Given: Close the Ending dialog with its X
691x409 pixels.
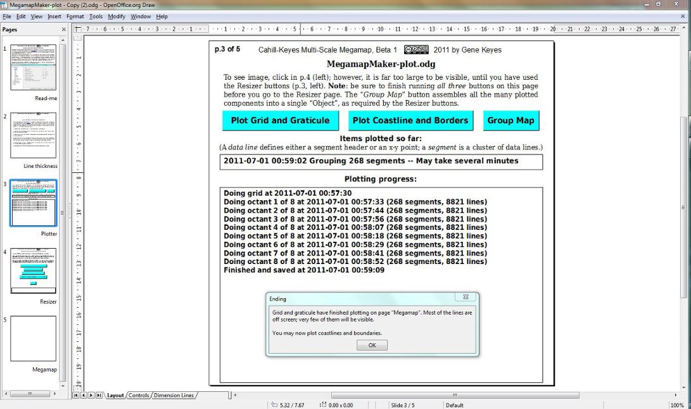Looking at the screenshot, I should [466, 297].
